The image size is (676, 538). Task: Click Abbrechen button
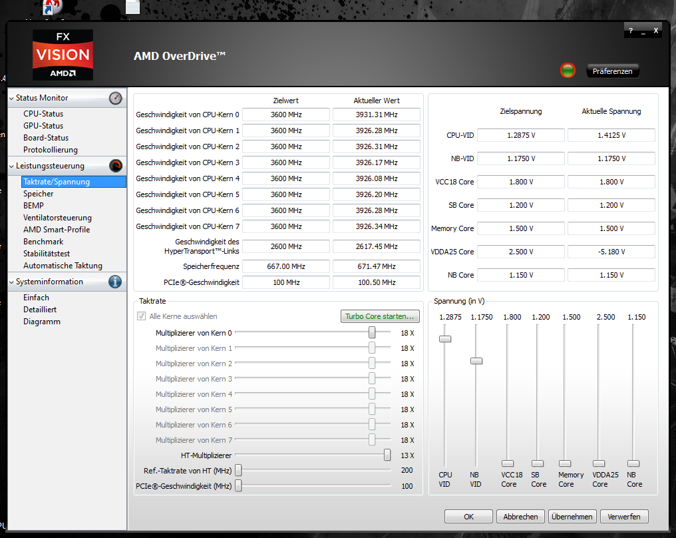[x=520, y=517]
